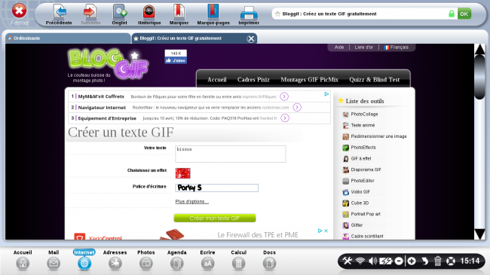
Task: Open the Docs app
Action: click(269, 260)
